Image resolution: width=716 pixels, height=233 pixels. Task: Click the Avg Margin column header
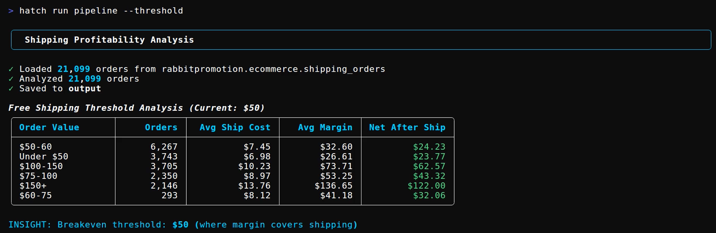pyautogui.click(x=325, y=128)
